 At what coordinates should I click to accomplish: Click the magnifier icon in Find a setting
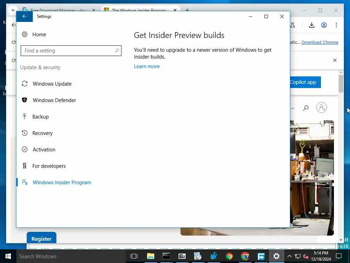(x=117, y=51)
